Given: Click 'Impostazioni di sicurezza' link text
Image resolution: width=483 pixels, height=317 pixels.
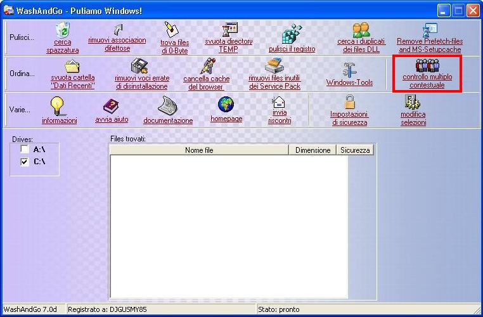Looking at the screenshot, I should point(349,119).
